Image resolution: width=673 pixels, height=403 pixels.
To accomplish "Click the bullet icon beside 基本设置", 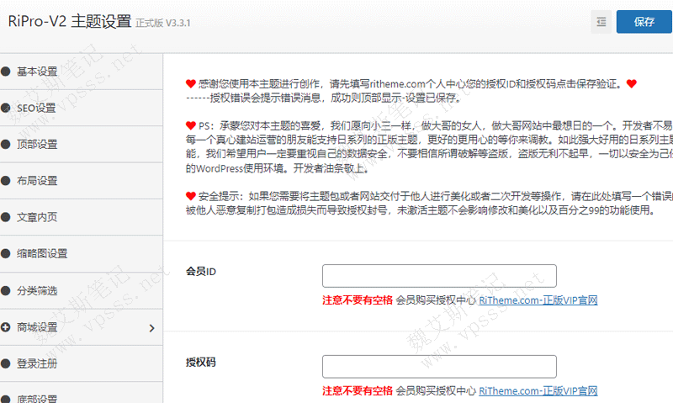I will pos(6,72).
